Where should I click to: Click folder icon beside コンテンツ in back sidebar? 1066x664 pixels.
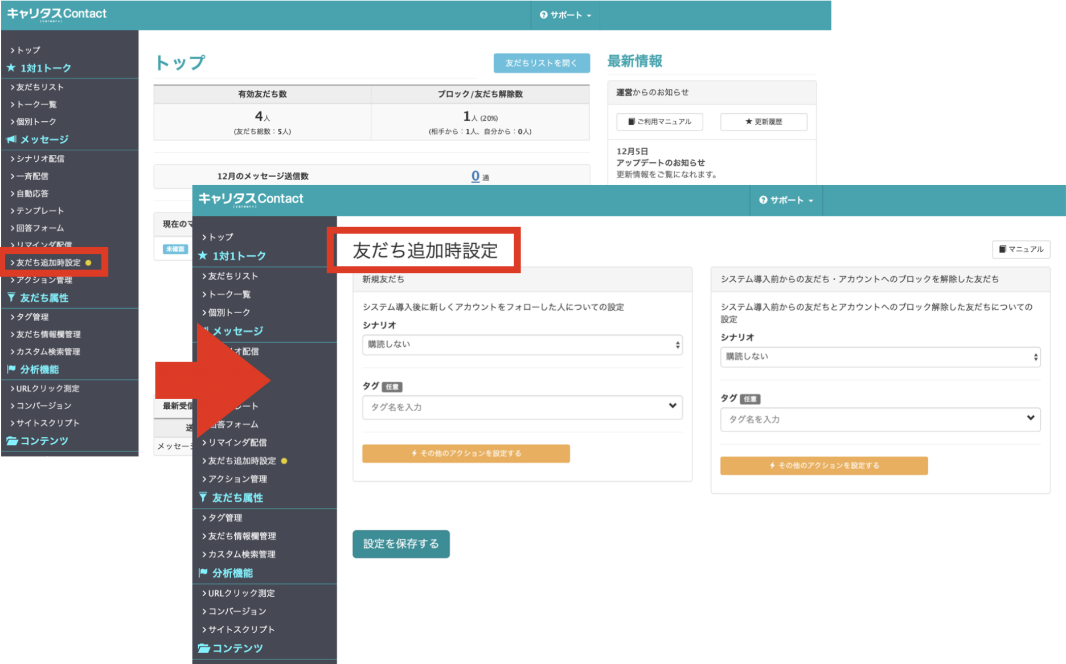click(x=12, y=441)
